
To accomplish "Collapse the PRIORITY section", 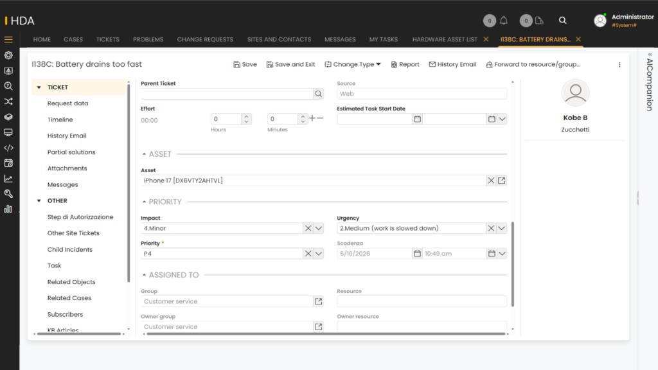I will (x=144, y=202).
